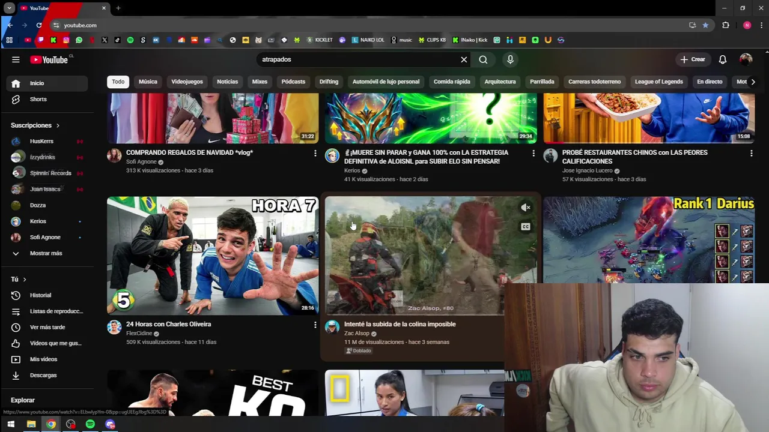The width and height of the screenshot is (769, 432).
Task: Select the Noticias filter chip
Action: click(227, 82)
